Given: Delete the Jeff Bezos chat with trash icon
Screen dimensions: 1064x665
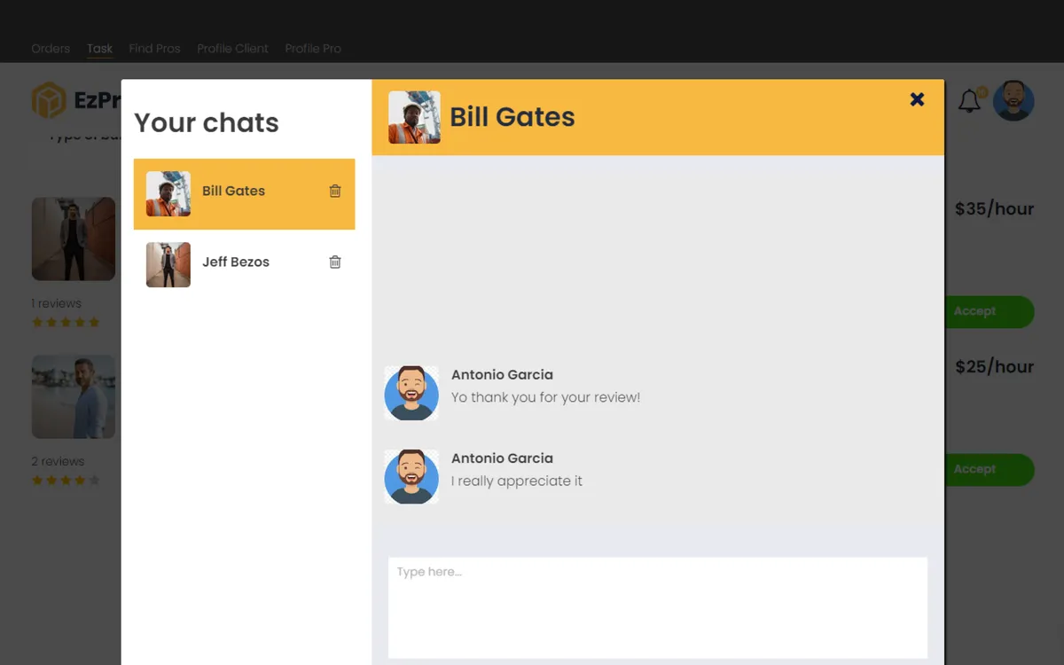Looking at the screenshot, I should [x=335, y=262].
